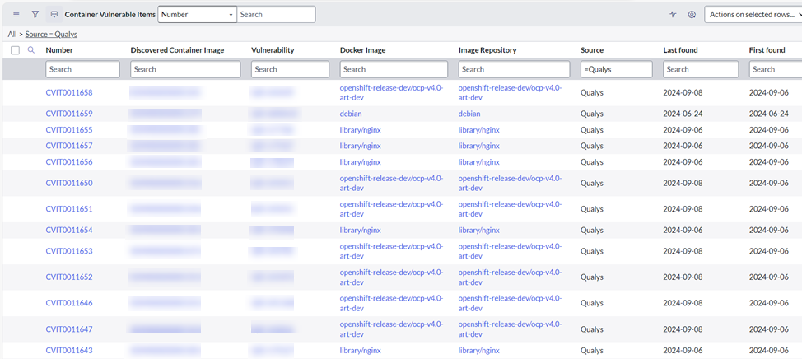Open record CVIT0011643

click(x=69, y=350)
